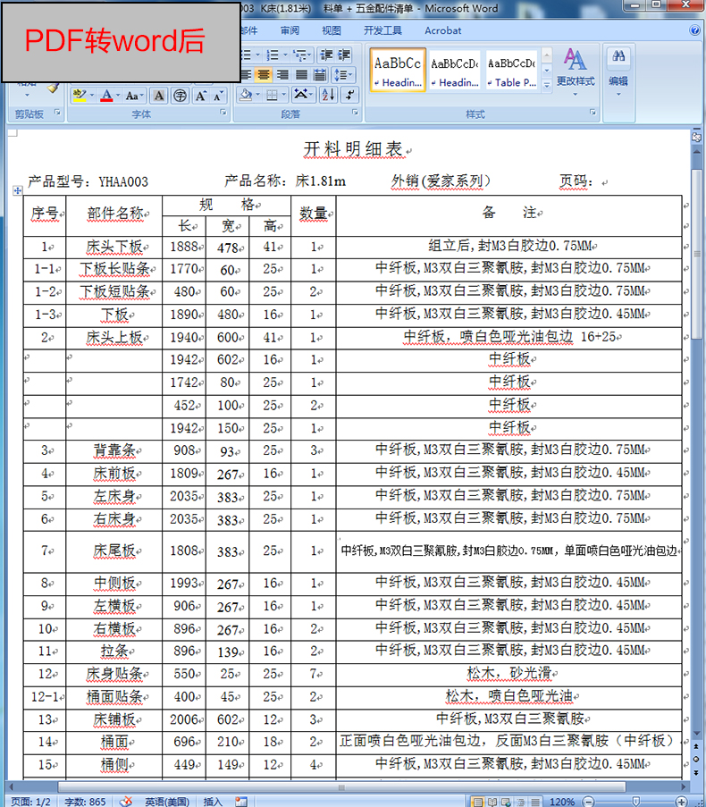The width and height of the screenshot is (706, 807).
Task: Switch to the Review (审阅) tab
Action: [x=290, y=30]
